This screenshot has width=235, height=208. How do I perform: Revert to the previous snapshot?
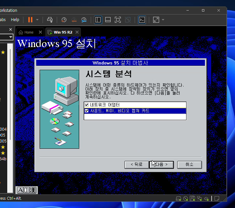[x=74, y=20]
